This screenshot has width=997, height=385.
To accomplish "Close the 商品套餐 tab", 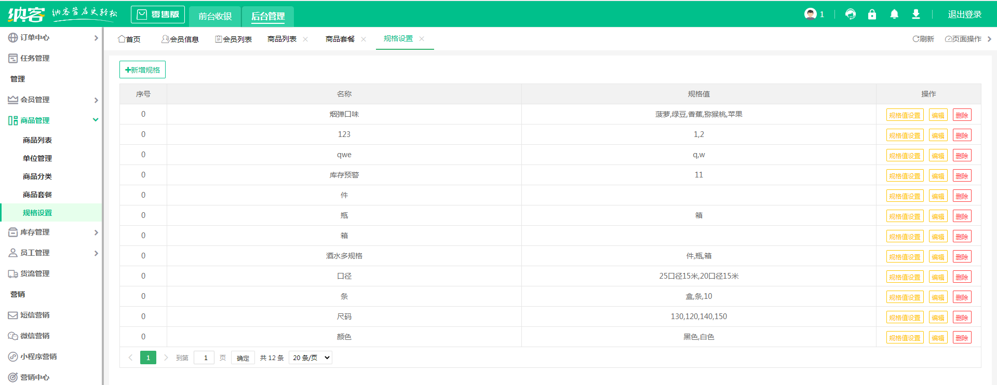I will pos(363,39).
